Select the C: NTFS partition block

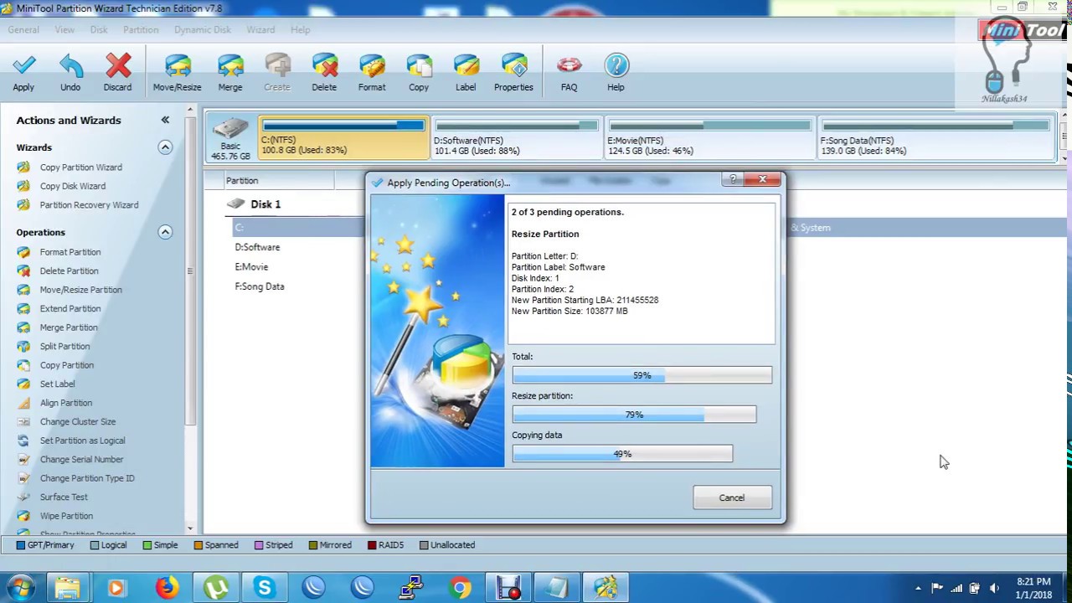tap(343, 137)
